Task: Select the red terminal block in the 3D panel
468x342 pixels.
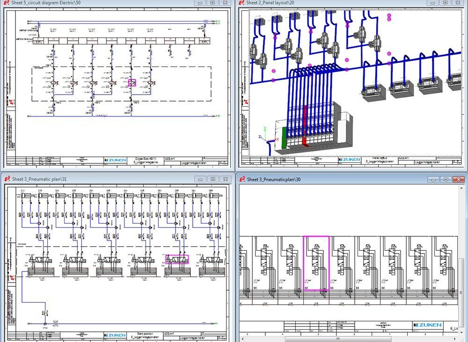Action: [x=305, y=127]
